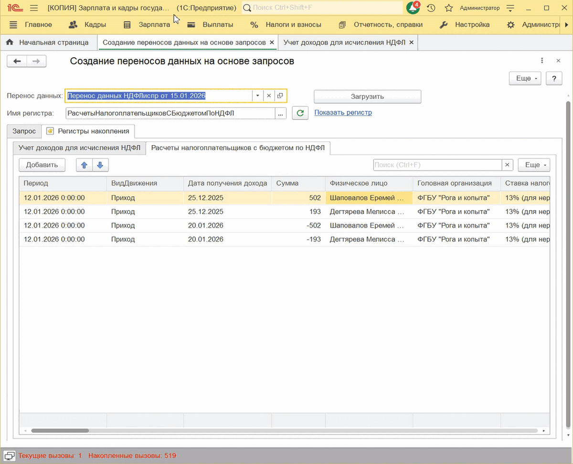Click the ВидДвижения column header
The height and width of the screenshot is (464, 573).
pyautogui.click(x=145, y=183)
